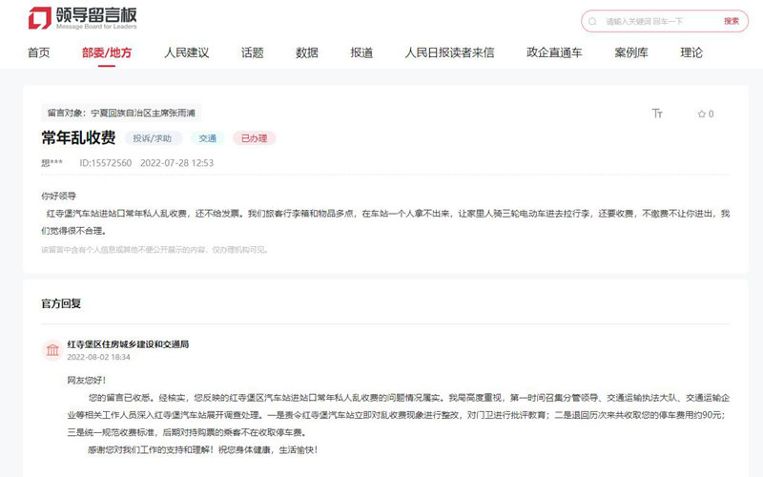Click the government building avatar icon
The image size is (763, 477).
52,350
